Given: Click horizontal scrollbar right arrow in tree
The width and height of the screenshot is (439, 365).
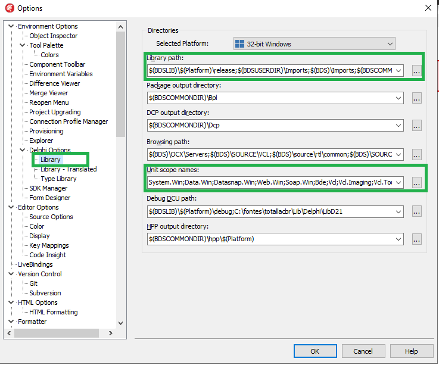Looking at the screenshot, I should pyautogui.click(x=111, y=333).
